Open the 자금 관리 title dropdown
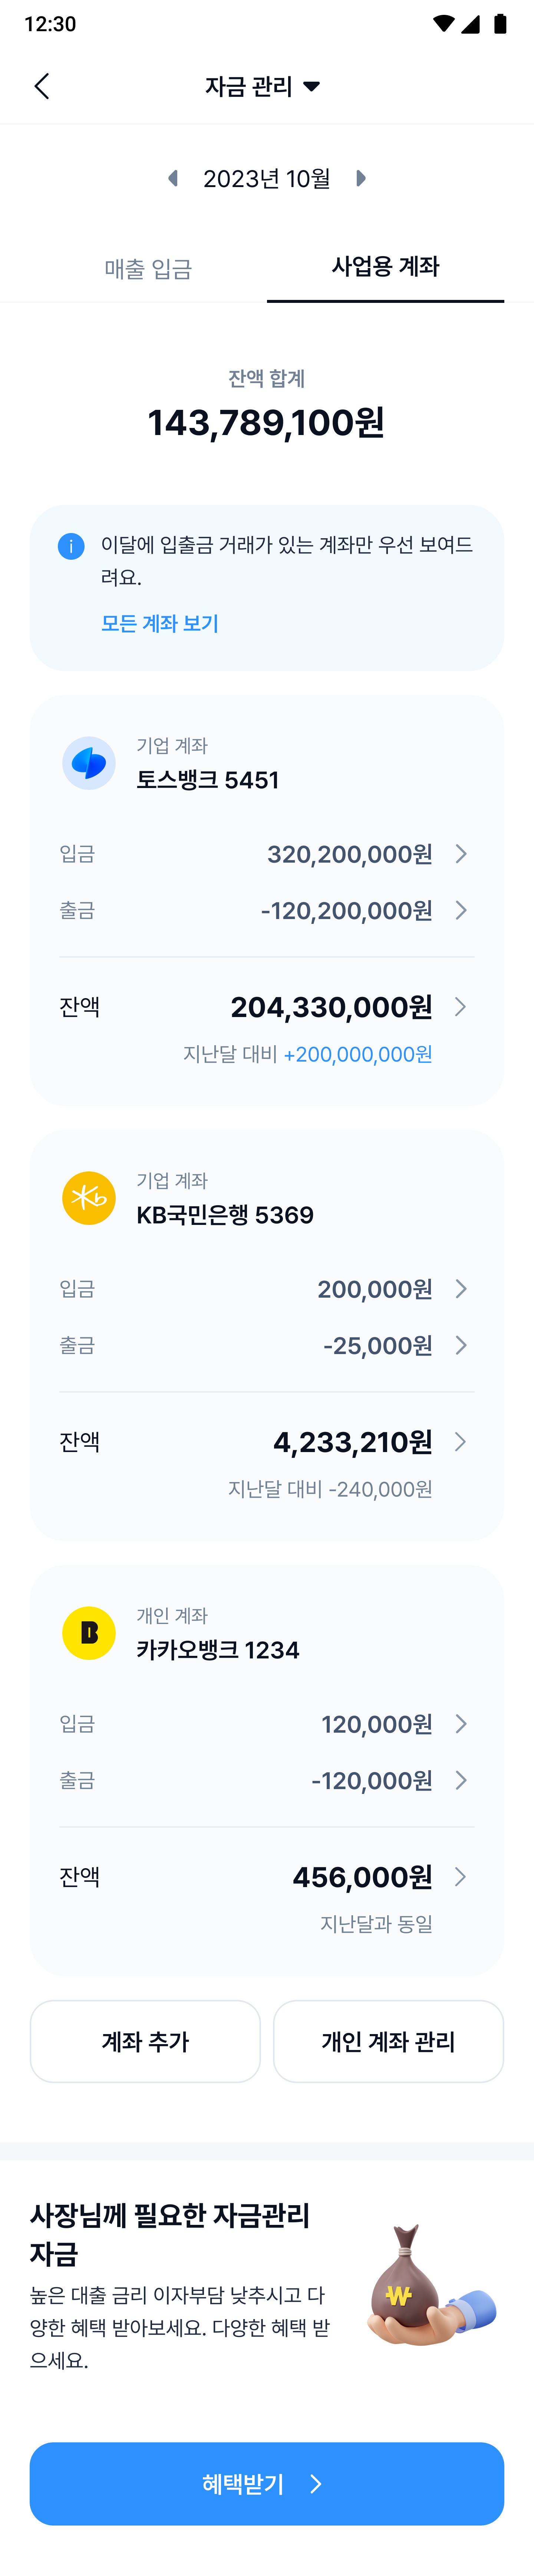 coord(263,86)
